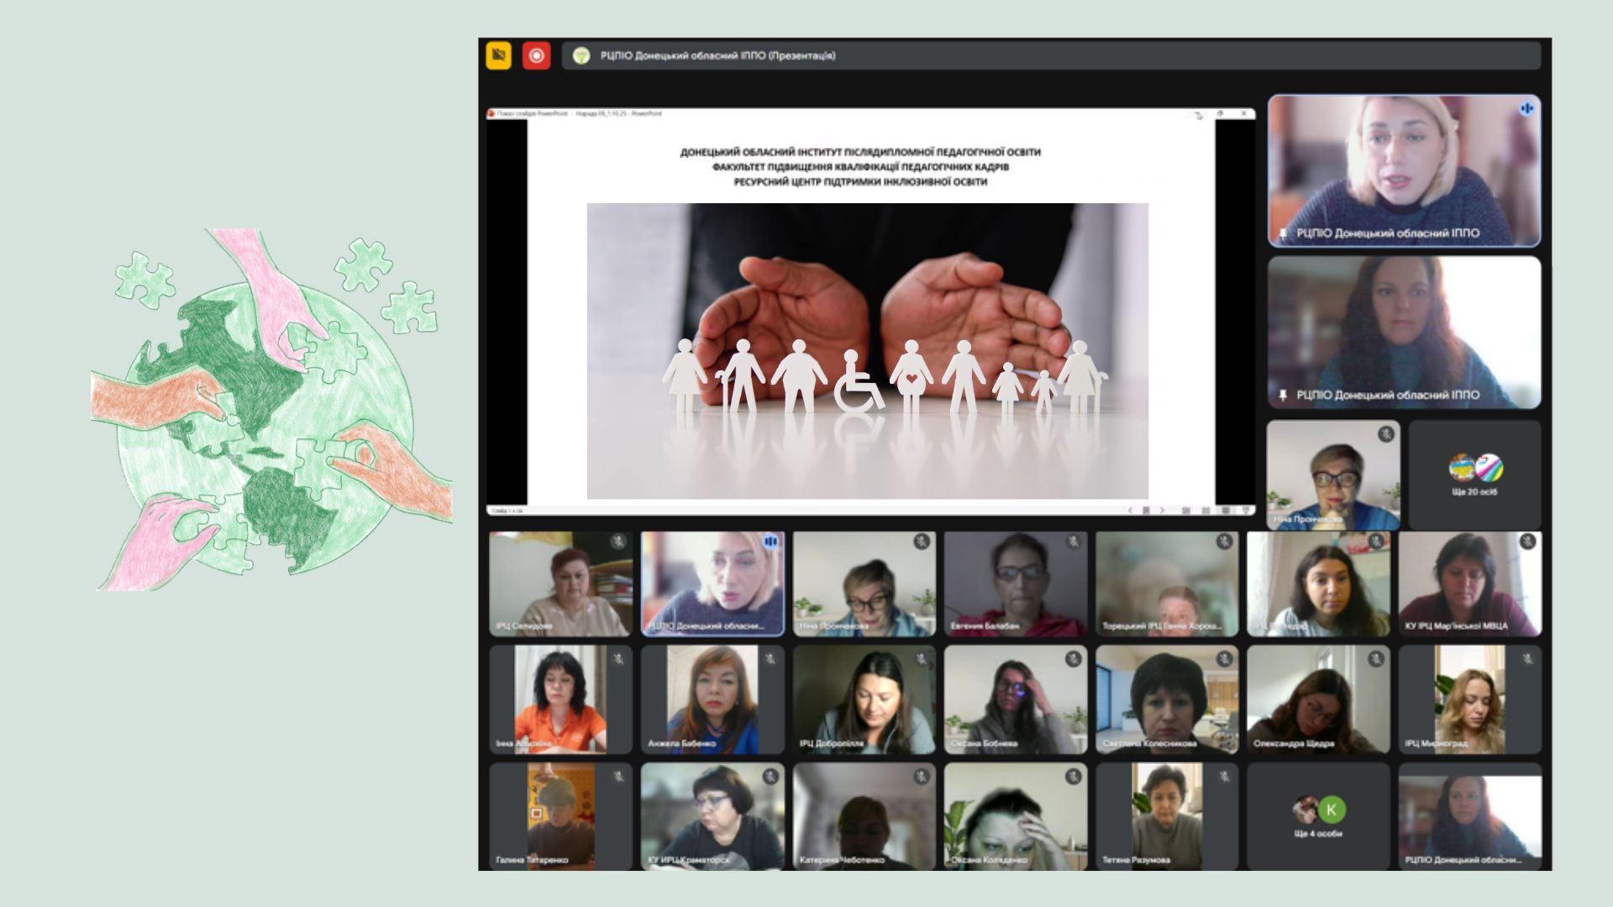Screen dimensions: 1613x907
Task: Open the 'Ще 20 осіб' participants overflow tile
Action: [1474, 475]
